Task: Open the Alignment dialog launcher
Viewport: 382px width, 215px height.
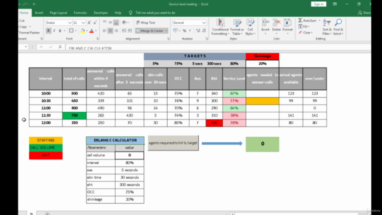Action: click(168, 39)
